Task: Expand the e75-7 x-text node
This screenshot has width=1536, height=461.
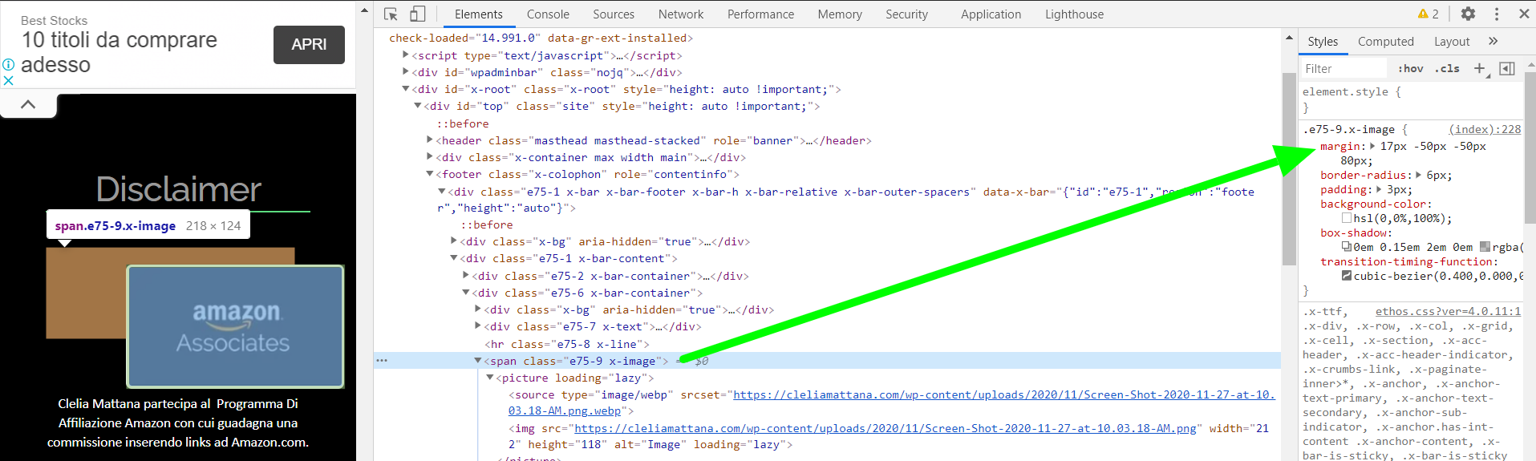Action: (x=478, y=326)
